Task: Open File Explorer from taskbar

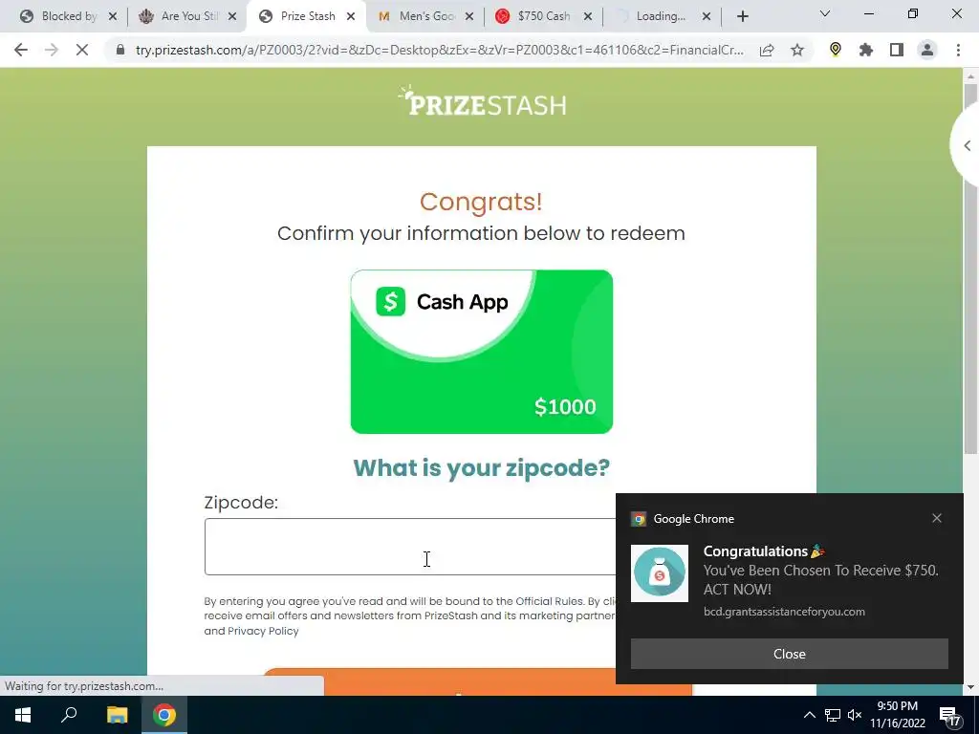Action: [x=117, y=715]
